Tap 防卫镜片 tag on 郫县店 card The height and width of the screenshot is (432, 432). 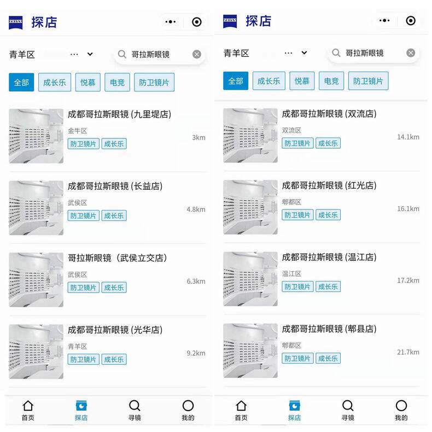pyautogui.click(x=297, y=358)
